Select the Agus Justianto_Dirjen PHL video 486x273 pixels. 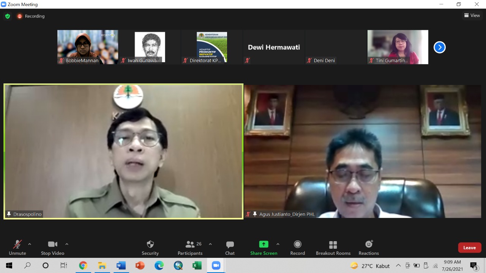coord(363,151)
